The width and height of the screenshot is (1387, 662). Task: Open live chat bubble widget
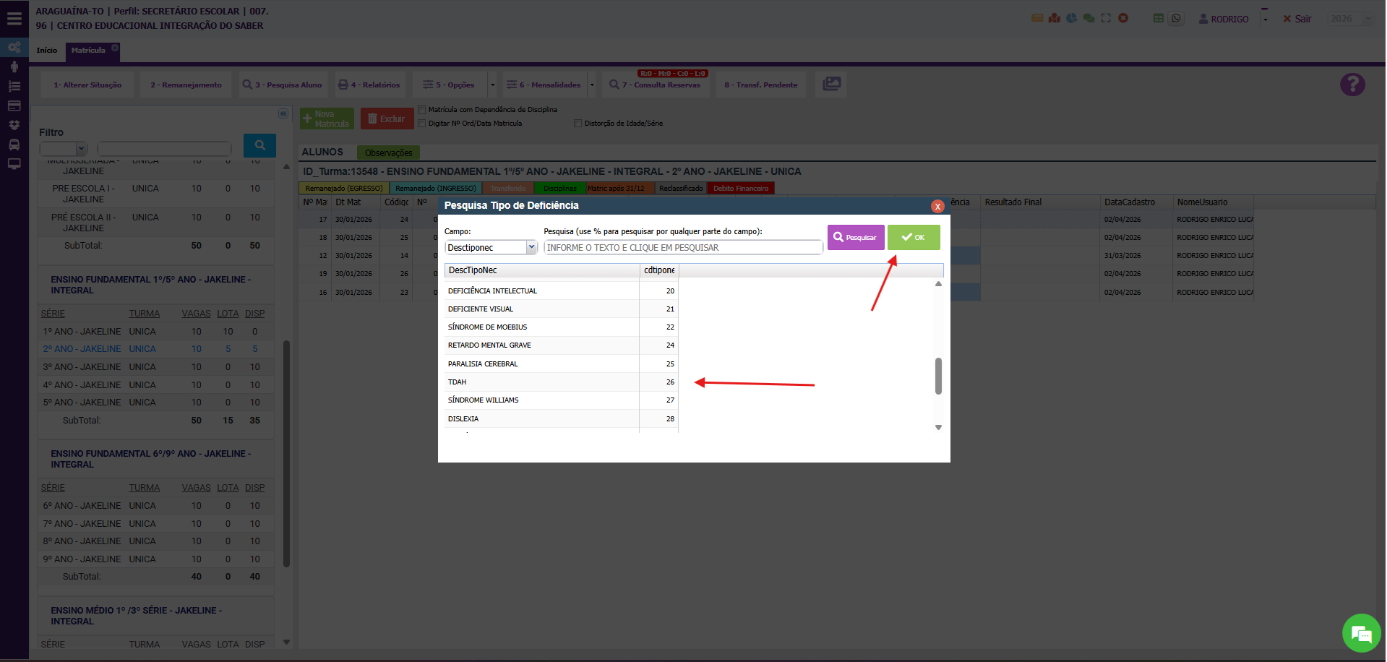1361,633
